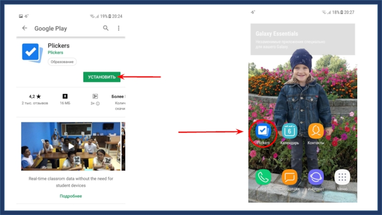Open the Телефон dialer app
Image resolution: width=382 pixels, height=215 pixels.
pos(263,177)
